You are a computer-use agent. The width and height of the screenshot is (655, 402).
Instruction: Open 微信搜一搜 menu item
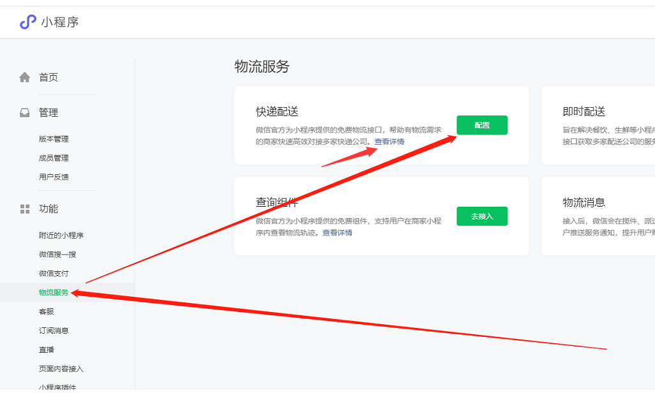click(x=57, y=255)
